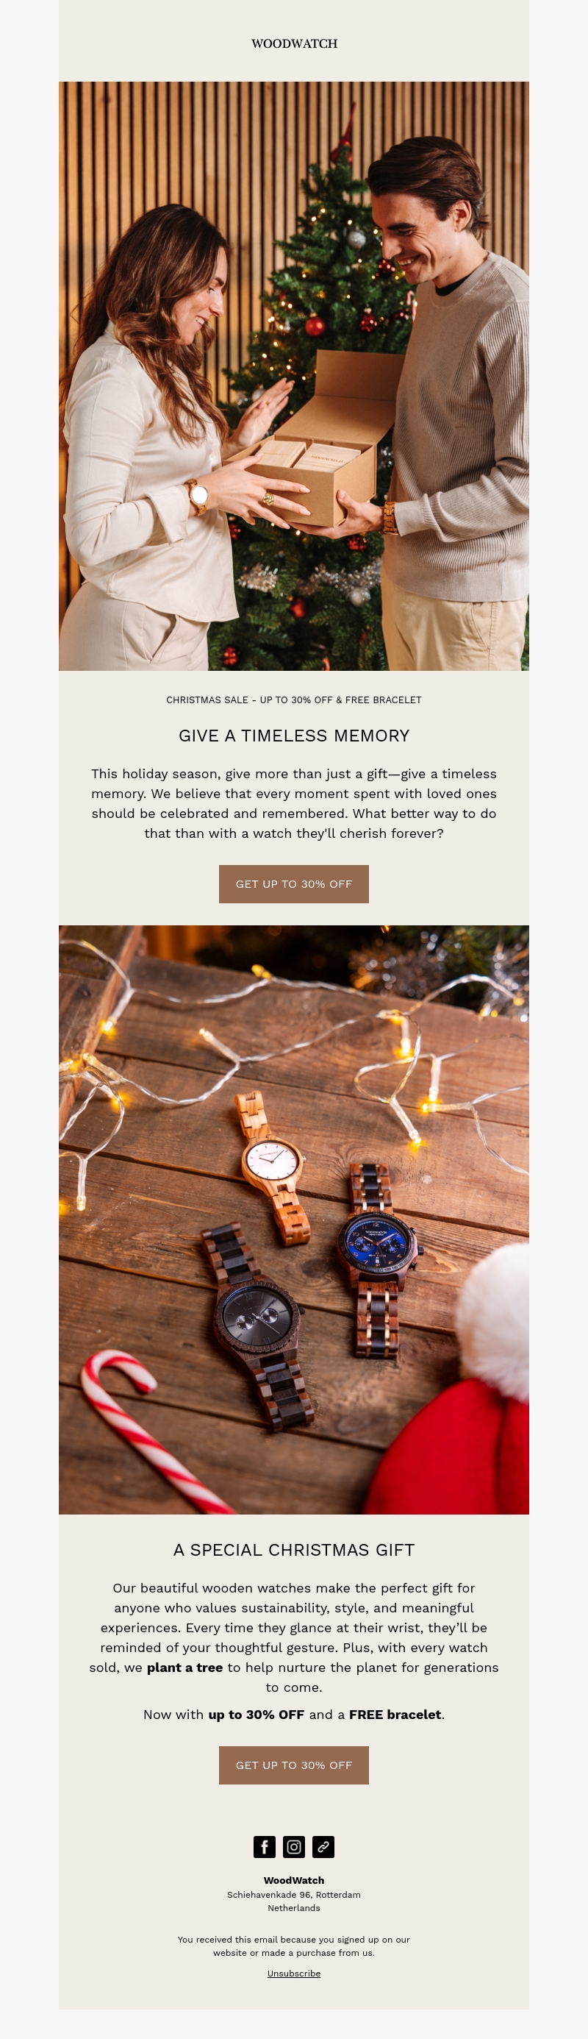Click the GIVE A TIMELESS MEMORY heading
Screen dimensions: 588x2039
pyautogui.click(x=293, y=736)
